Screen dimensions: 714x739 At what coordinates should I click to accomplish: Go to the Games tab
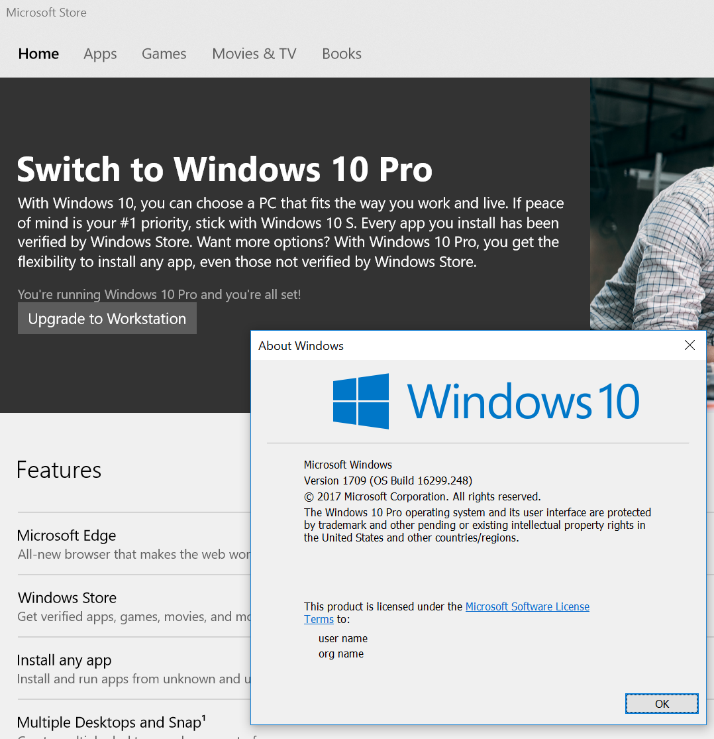(x=164, y=54)
